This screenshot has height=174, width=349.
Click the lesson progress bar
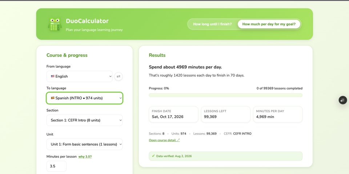[225, 95]
